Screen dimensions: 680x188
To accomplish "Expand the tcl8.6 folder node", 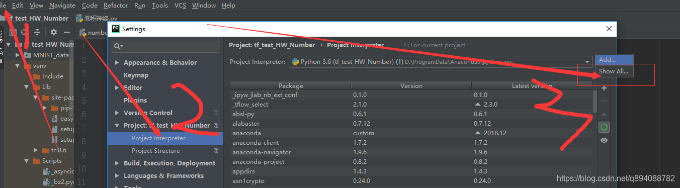I will pyautogui.click(x=36, y=150).
